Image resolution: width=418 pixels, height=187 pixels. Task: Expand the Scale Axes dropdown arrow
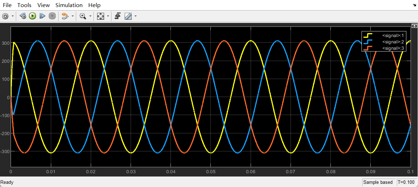coord(108,16)
